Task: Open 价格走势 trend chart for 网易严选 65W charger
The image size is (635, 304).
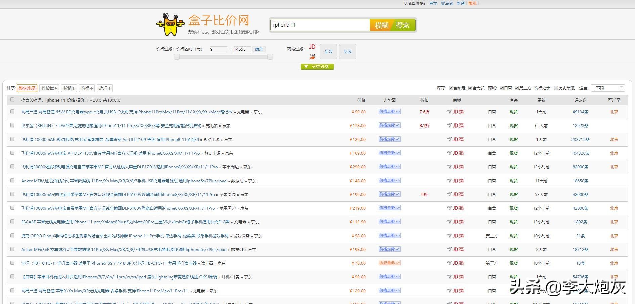Action: click(389, 111)
